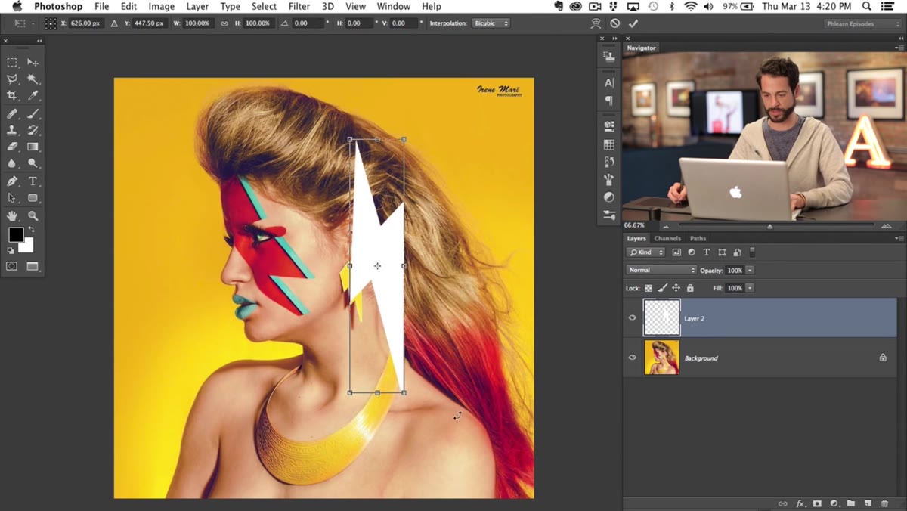
Task: Select the Eraser tool
Action: (12, 147)
